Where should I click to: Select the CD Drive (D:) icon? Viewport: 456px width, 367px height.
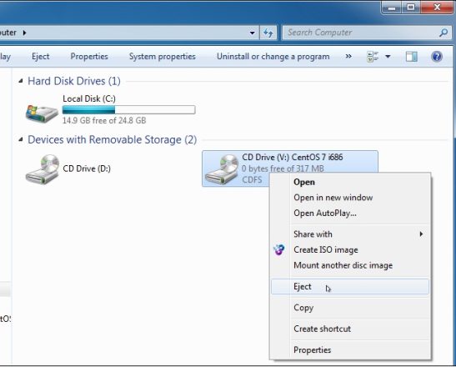click(43, 169)
